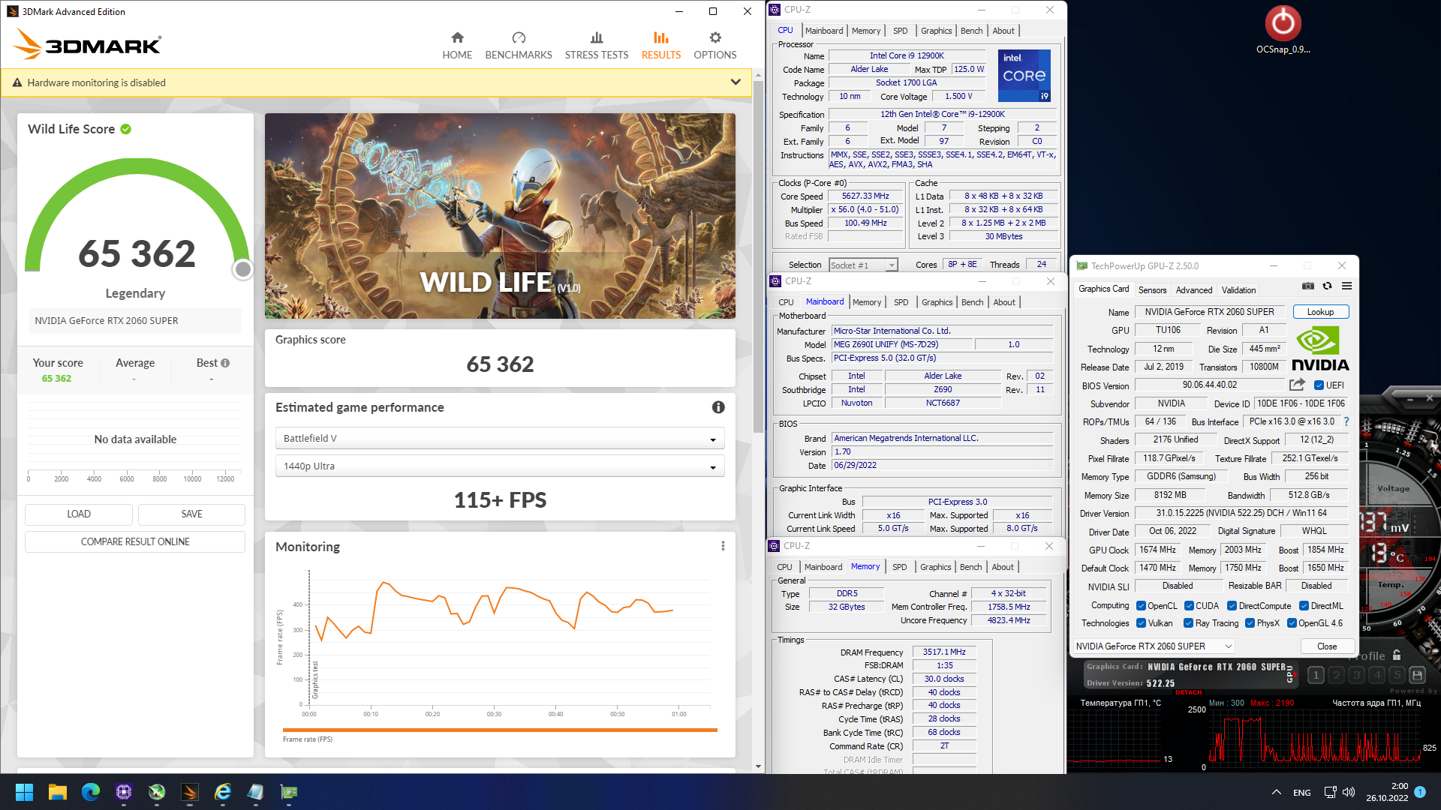Open Internet Explorer from the taskbar

(x=223, y=792)
